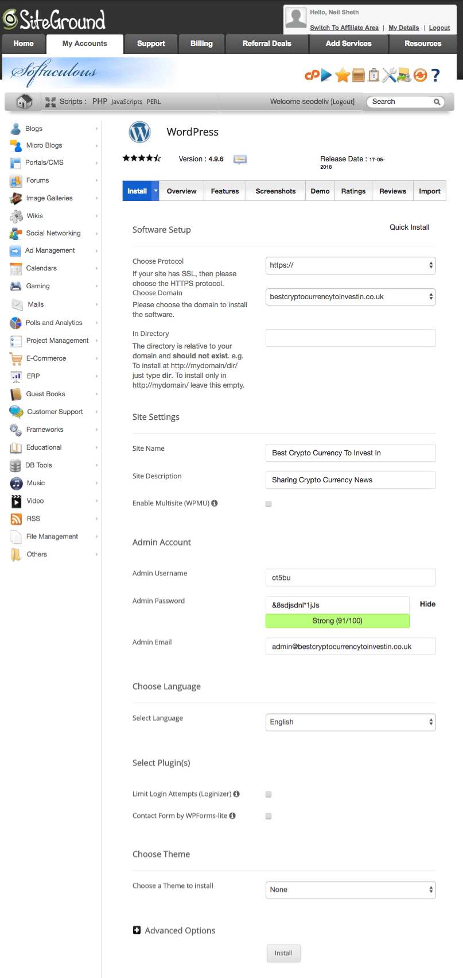Switch to the Overview tab
The image size is (463, 978).
(x=181, y=191)
